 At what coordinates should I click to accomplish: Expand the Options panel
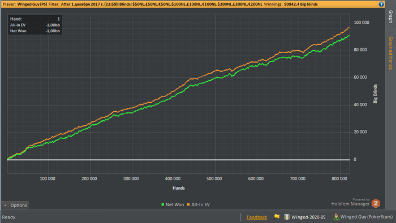pos(15,205)
